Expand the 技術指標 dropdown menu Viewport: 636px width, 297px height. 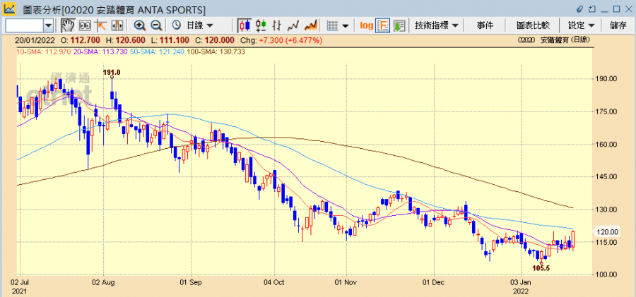click(x=437, y=25)
